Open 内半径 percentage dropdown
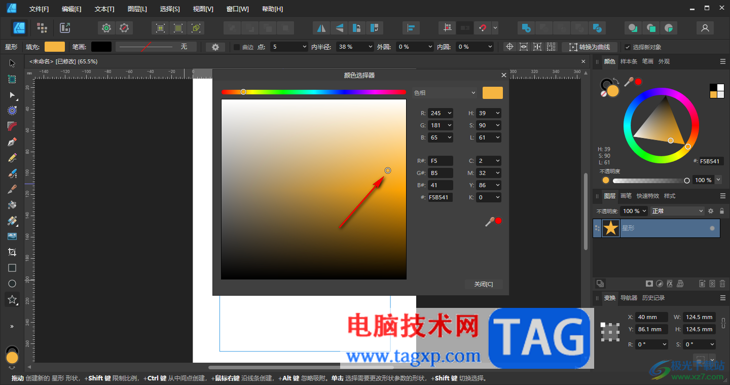The width and height of the screenshot is (730, 385). (x=370, y=47)
